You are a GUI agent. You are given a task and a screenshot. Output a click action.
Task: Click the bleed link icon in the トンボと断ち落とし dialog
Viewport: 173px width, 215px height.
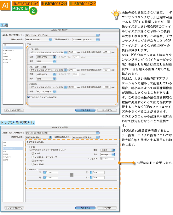[x=72, y=175]
